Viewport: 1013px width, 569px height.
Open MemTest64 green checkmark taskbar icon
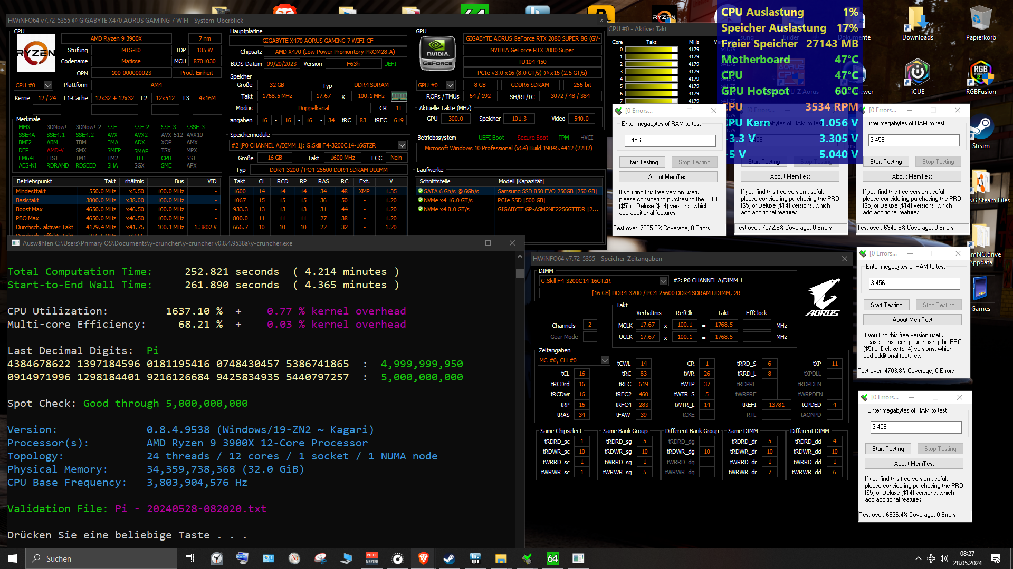[527, 558]
